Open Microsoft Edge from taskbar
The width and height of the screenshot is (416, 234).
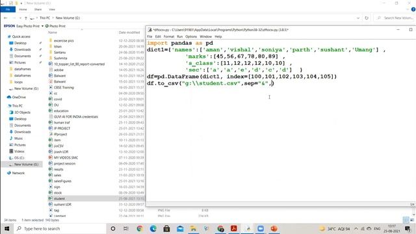coord(153,228)
